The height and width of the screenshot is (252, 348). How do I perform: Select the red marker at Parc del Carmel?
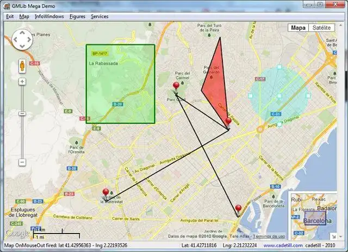176,86
